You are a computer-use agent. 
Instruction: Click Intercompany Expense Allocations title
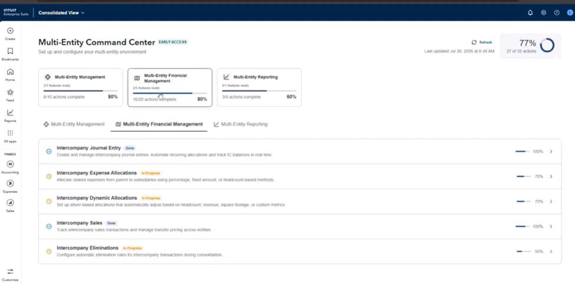coord(97,173)
